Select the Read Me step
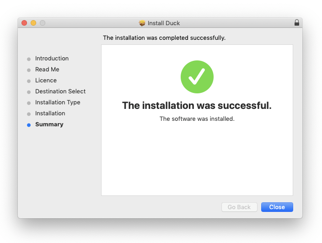322x243 pixels. (47, 70)
